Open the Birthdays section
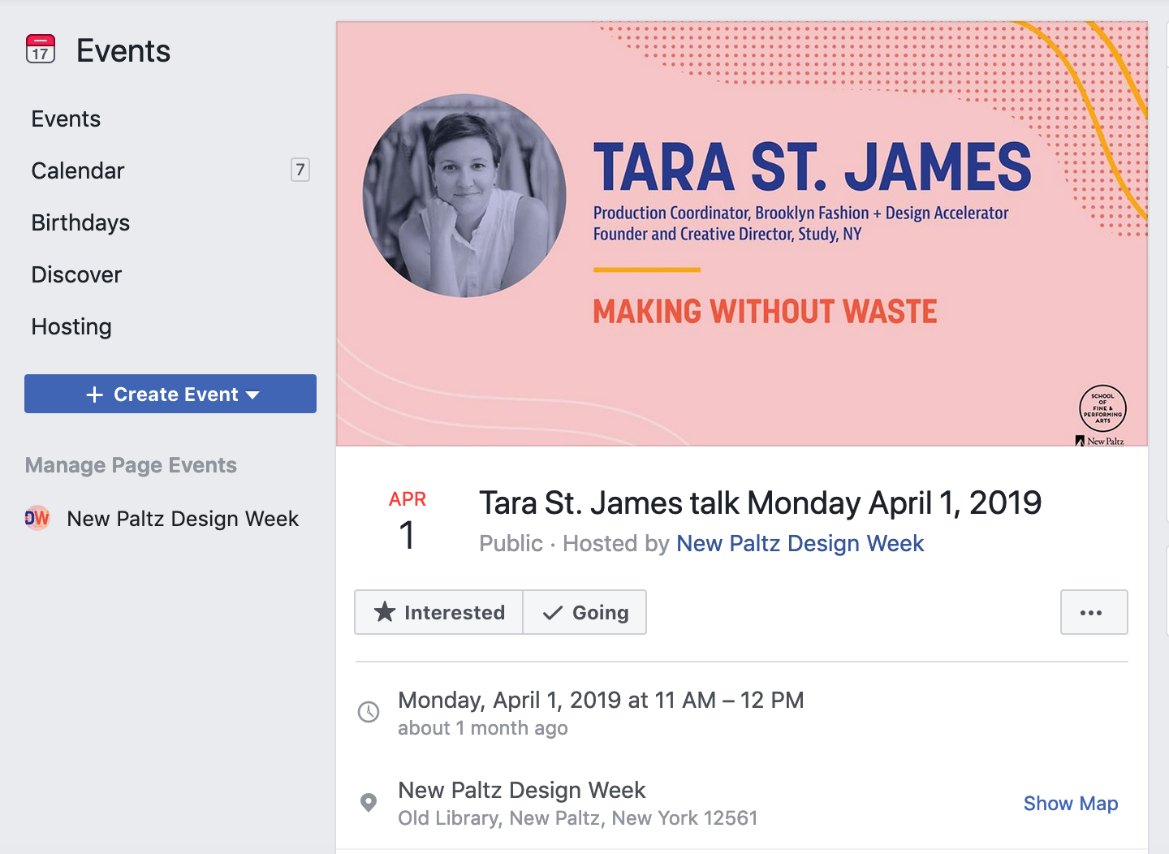This screenshot has height=854, width=1169. click(80, 223)
